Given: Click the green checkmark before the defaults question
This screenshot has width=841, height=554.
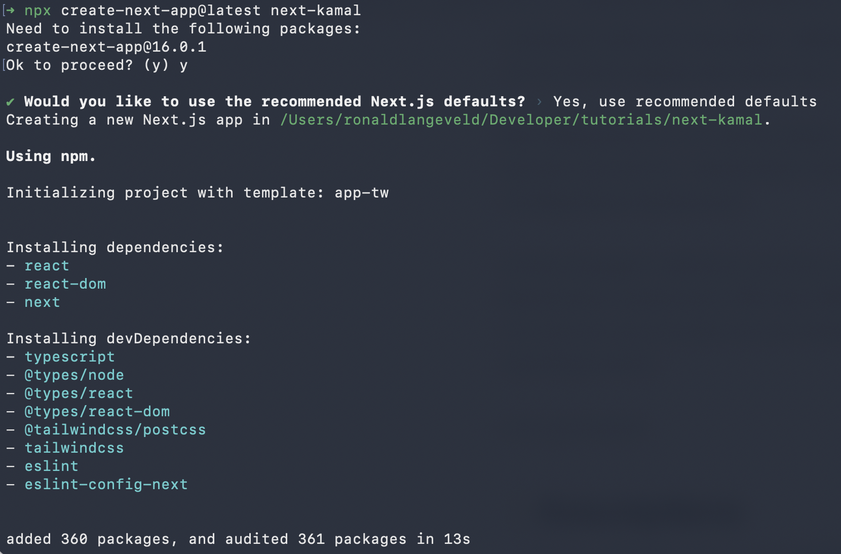Looking at the screenshot, I should (x=10, y=102).
